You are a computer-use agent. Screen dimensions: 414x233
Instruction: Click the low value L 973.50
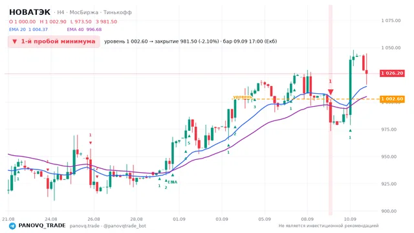coord(81,21)
